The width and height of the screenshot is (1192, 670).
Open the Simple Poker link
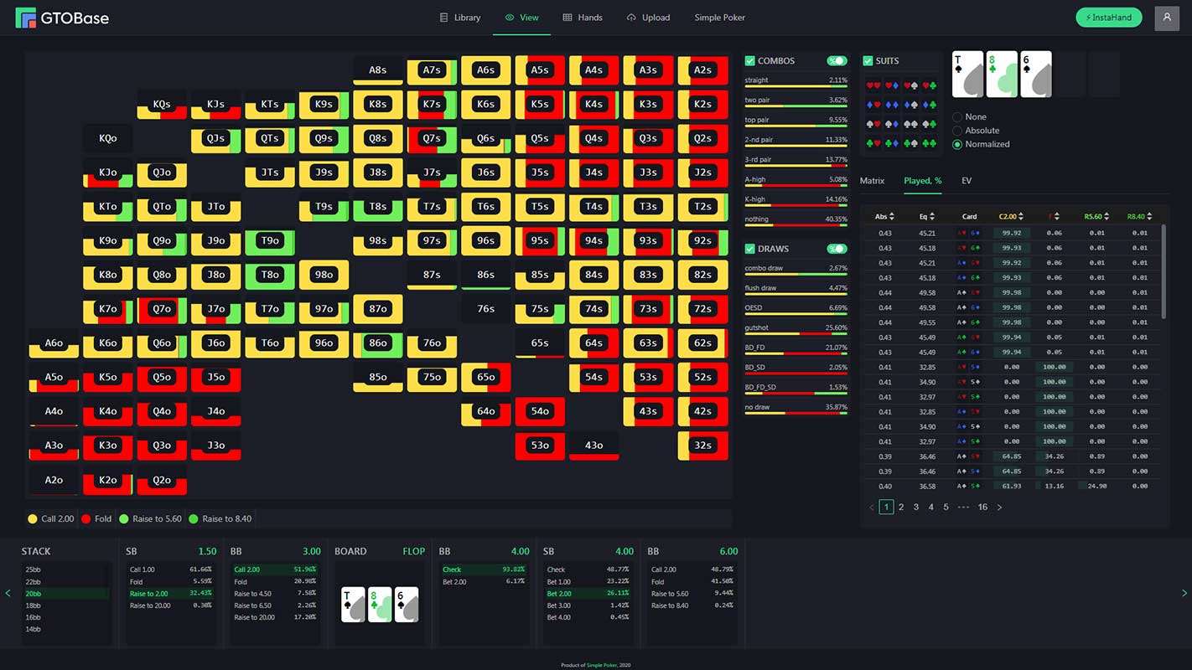(x=719, y=17)
